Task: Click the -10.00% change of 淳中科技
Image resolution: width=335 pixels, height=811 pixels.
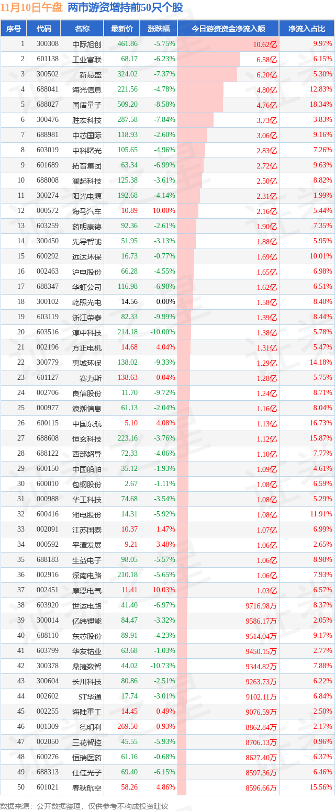Action: tap(164, 332)
